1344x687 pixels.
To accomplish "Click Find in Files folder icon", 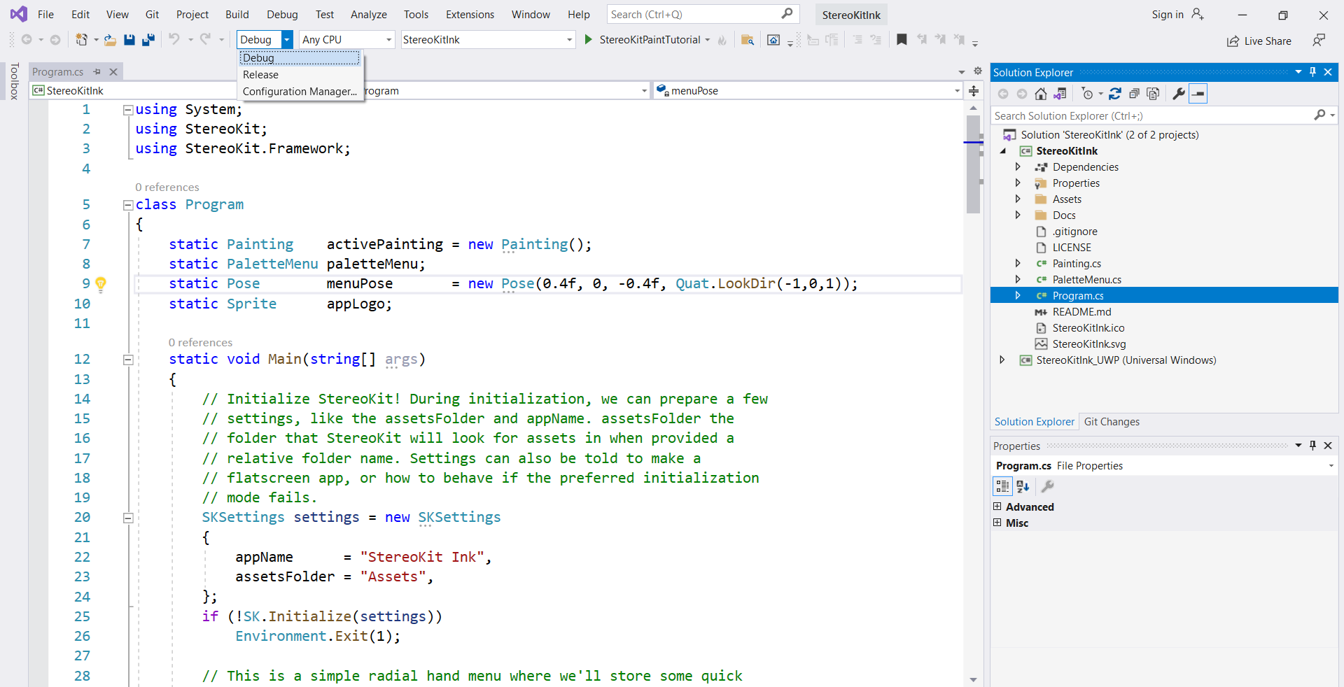I will click(x=748, y=40).
